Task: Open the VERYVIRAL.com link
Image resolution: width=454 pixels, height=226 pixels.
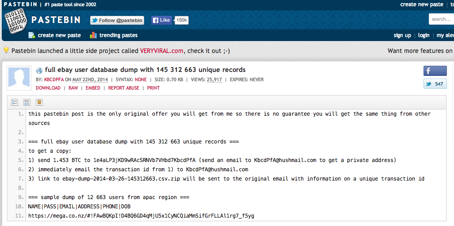Action: tap(161, 51)
